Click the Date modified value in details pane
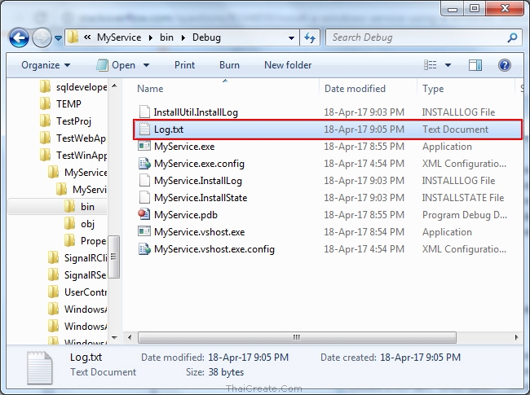Viewport: 530px width, 395px height. (x=248, y=358)
